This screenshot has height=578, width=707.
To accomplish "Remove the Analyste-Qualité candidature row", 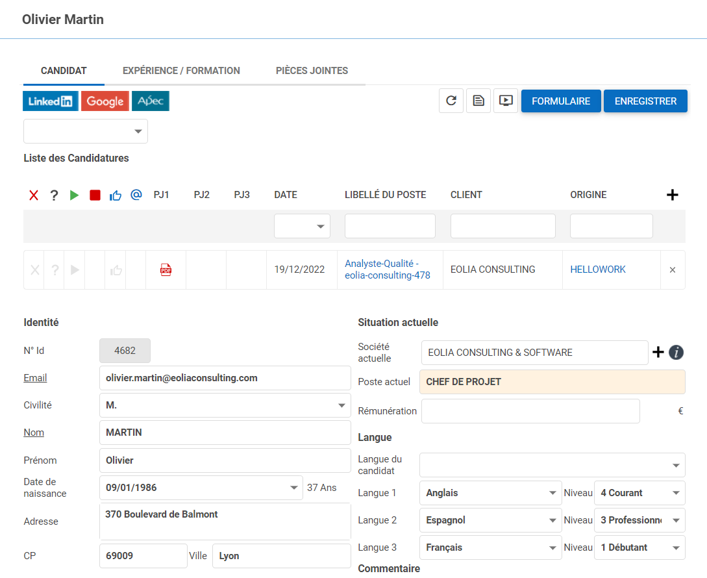I will [673, 270].
